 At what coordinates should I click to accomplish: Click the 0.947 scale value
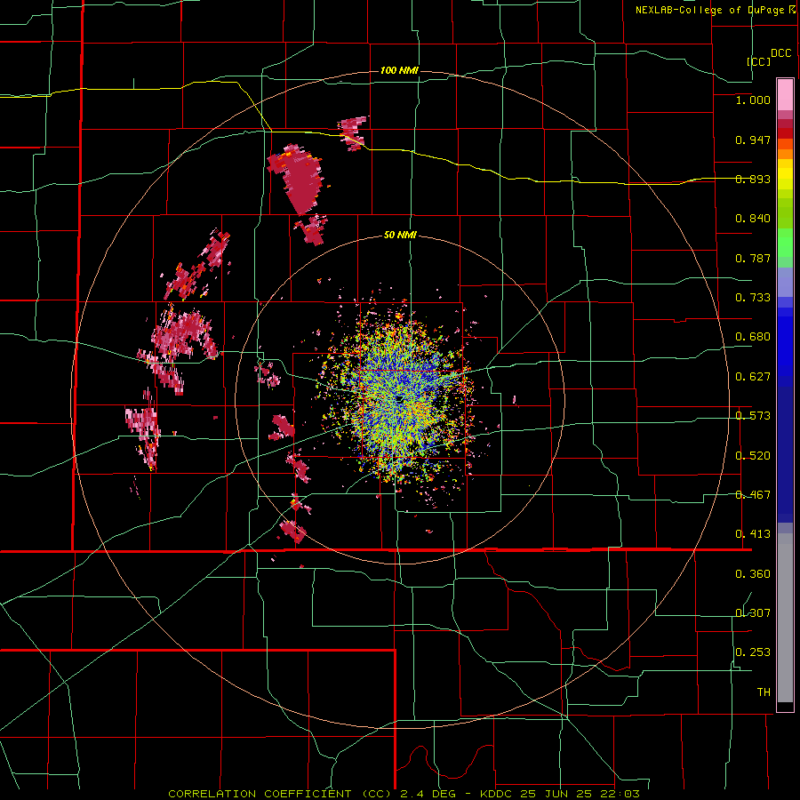(753, 140)
